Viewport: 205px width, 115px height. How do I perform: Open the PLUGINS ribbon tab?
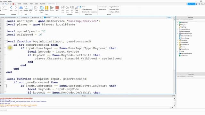(43, 4)
